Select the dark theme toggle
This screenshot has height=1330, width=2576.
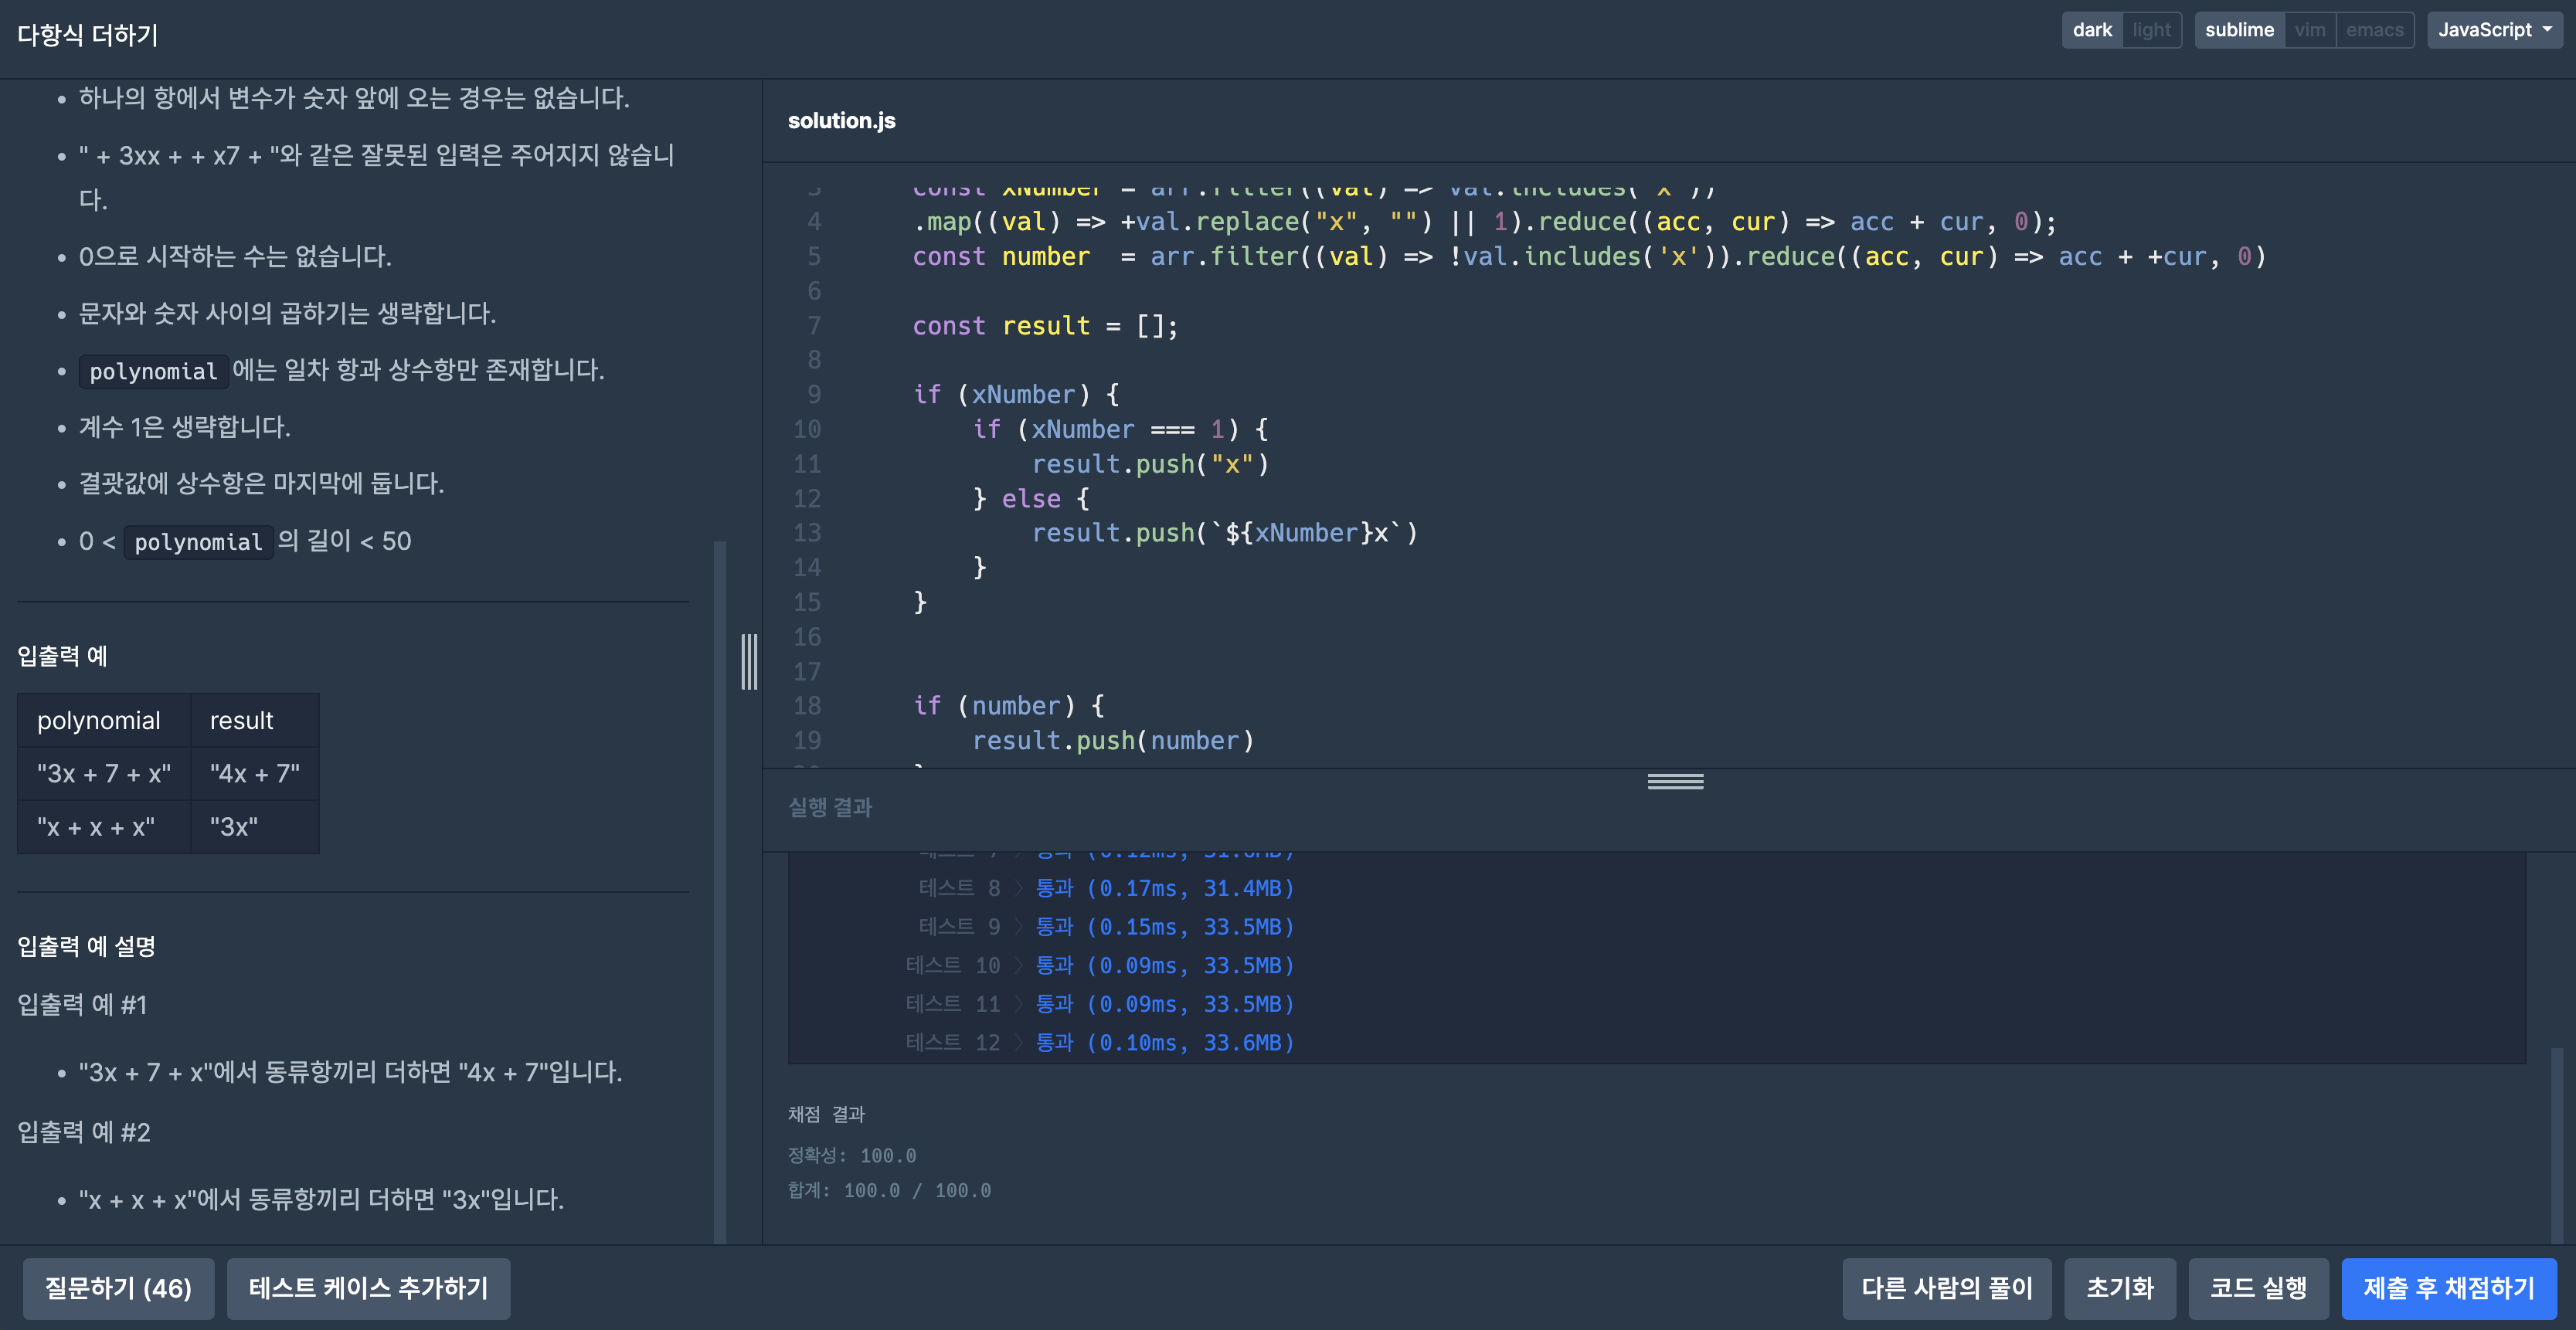tap(2091, 30)
